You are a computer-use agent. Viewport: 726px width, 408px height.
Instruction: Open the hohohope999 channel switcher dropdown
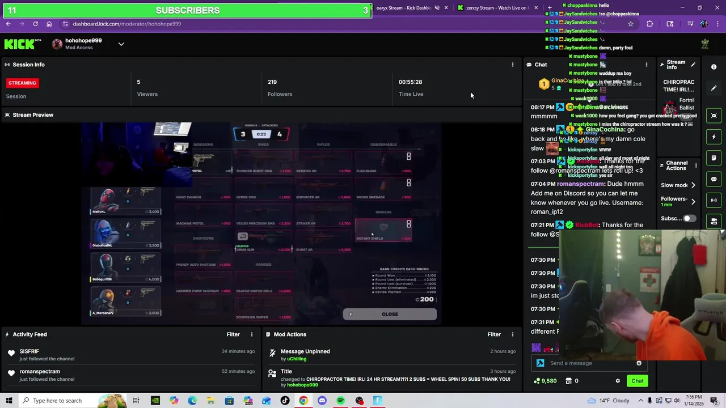121,44
